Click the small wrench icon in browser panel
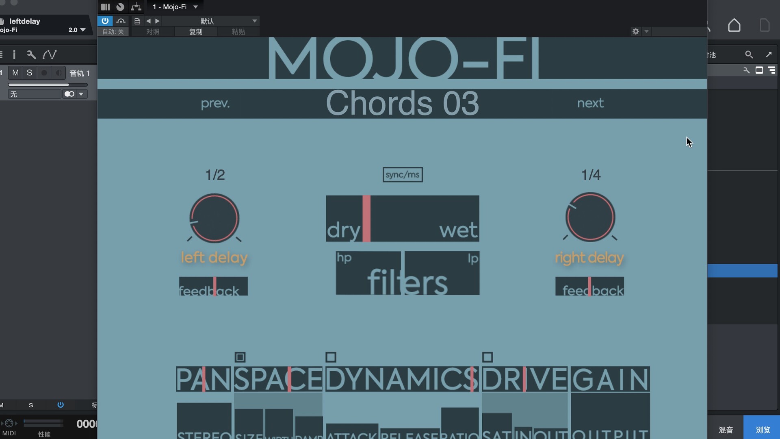 click(x=746, y=70)
